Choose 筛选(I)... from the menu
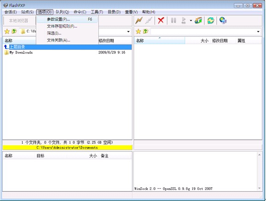Viewport: 266px width, 201px height. [68, 33]
